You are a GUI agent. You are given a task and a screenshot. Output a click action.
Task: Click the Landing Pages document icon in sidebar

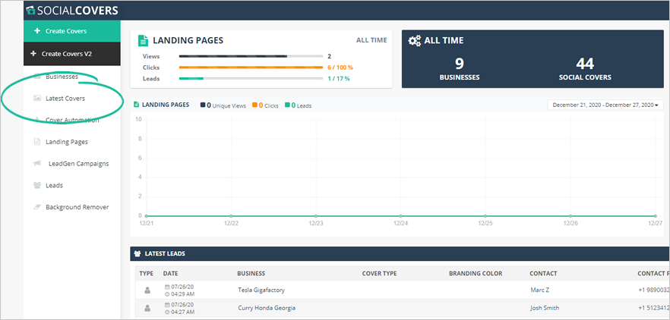(37, 142)
